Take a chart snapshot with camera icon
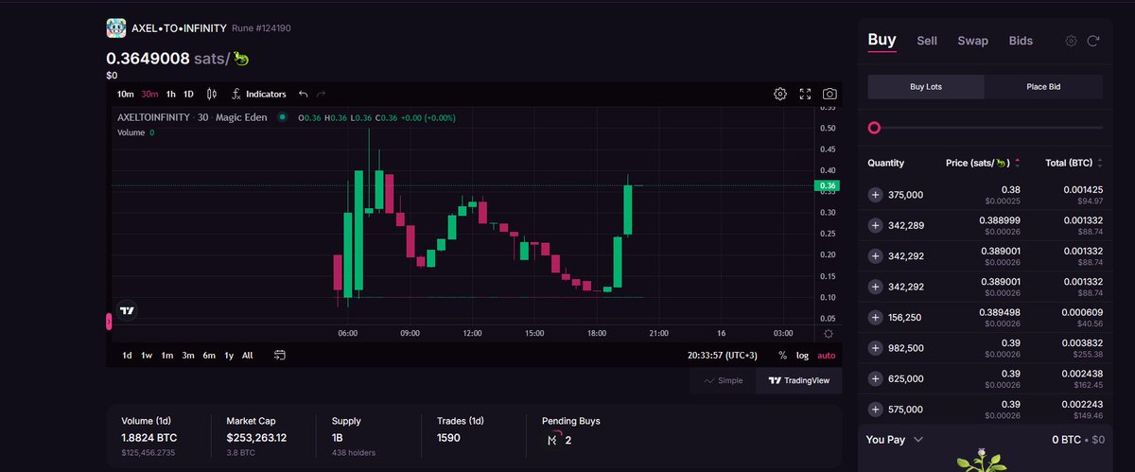 click(x=829, y=94)
